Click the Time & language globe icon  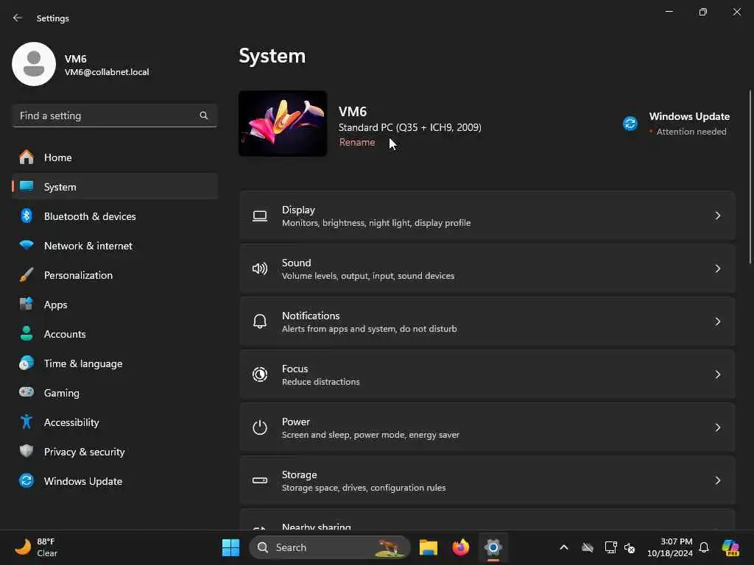(x=27, y=363)
